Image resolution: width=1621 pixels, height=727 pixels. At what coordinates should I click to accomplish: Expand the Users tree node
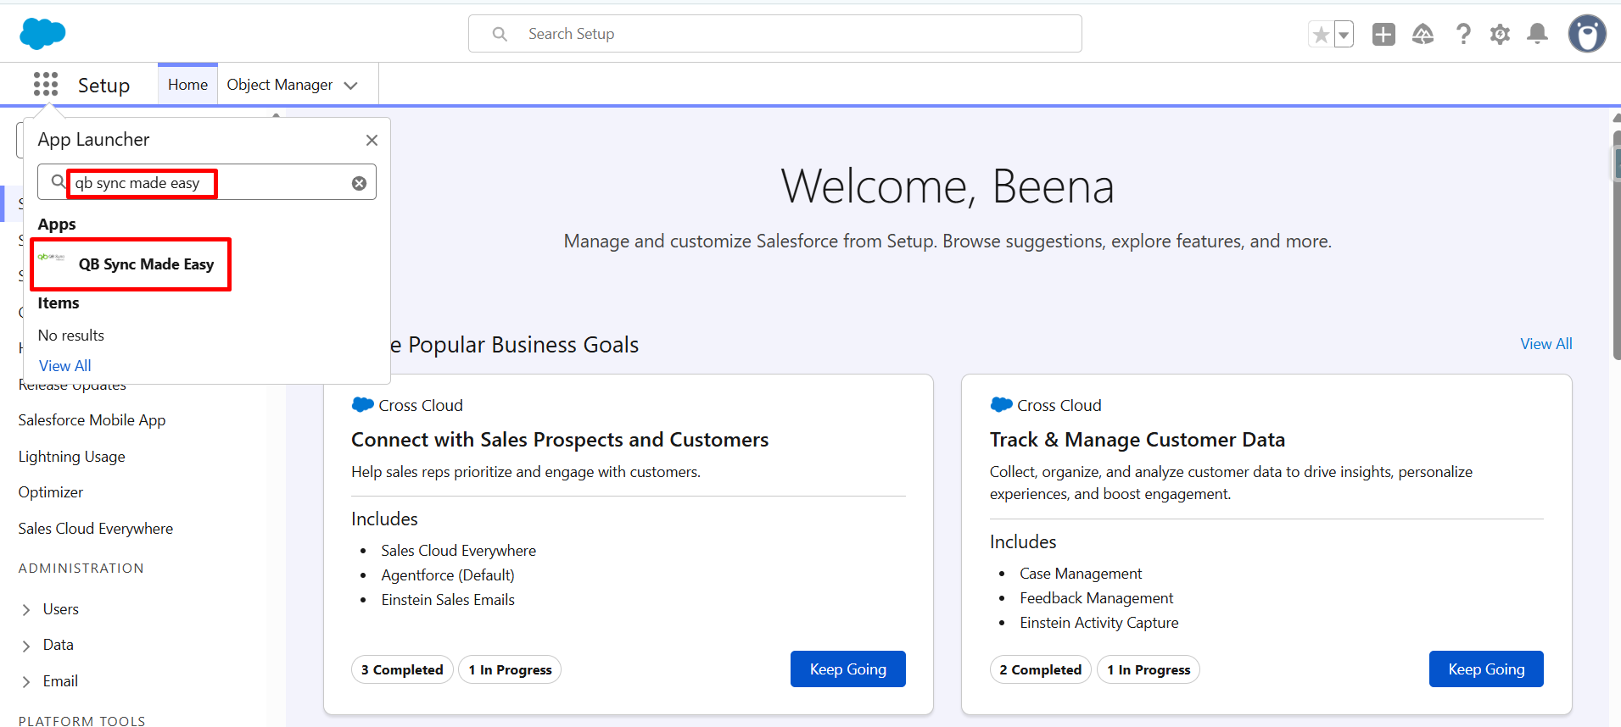pyautogui.click(x=26, y=610)
